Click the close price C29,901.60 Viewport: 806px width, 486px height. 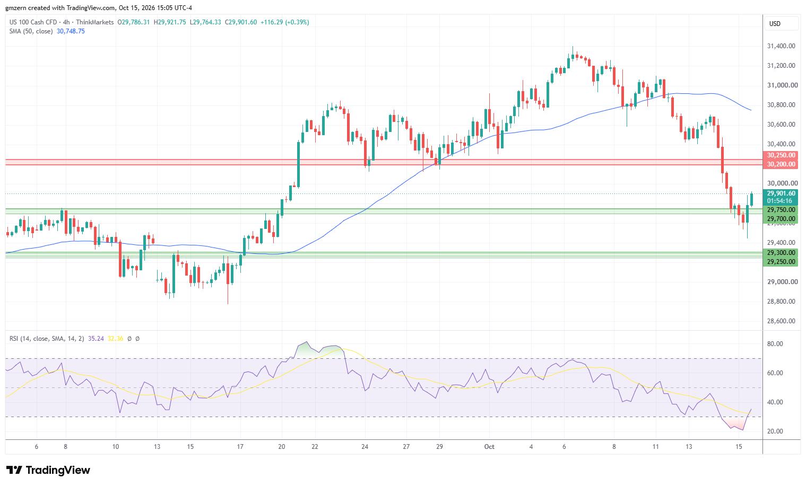pos(241,22)
